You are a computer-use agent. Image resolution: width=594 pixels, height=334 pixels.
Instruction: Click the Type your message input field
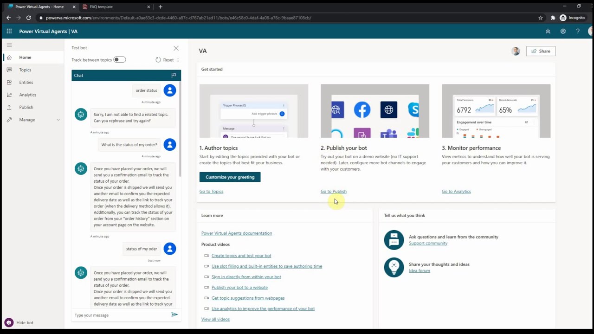click(x=122, y=315)
